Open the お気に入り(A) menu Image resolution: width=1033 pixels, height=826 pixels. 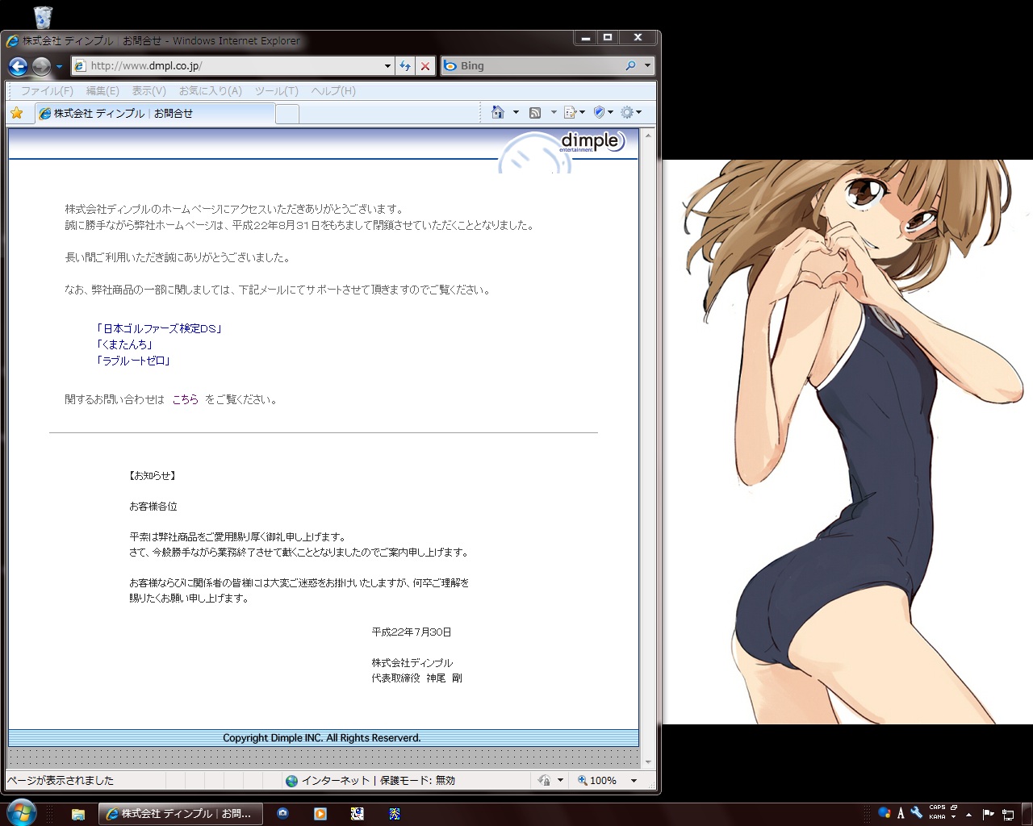point(211,91)
